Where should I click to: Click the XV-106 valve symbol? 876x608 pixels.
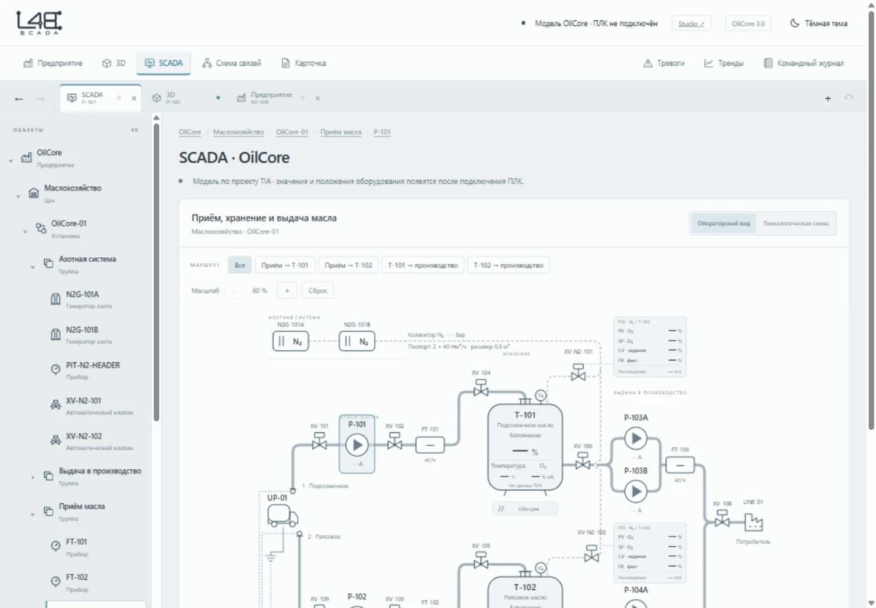tap(582, 461)
